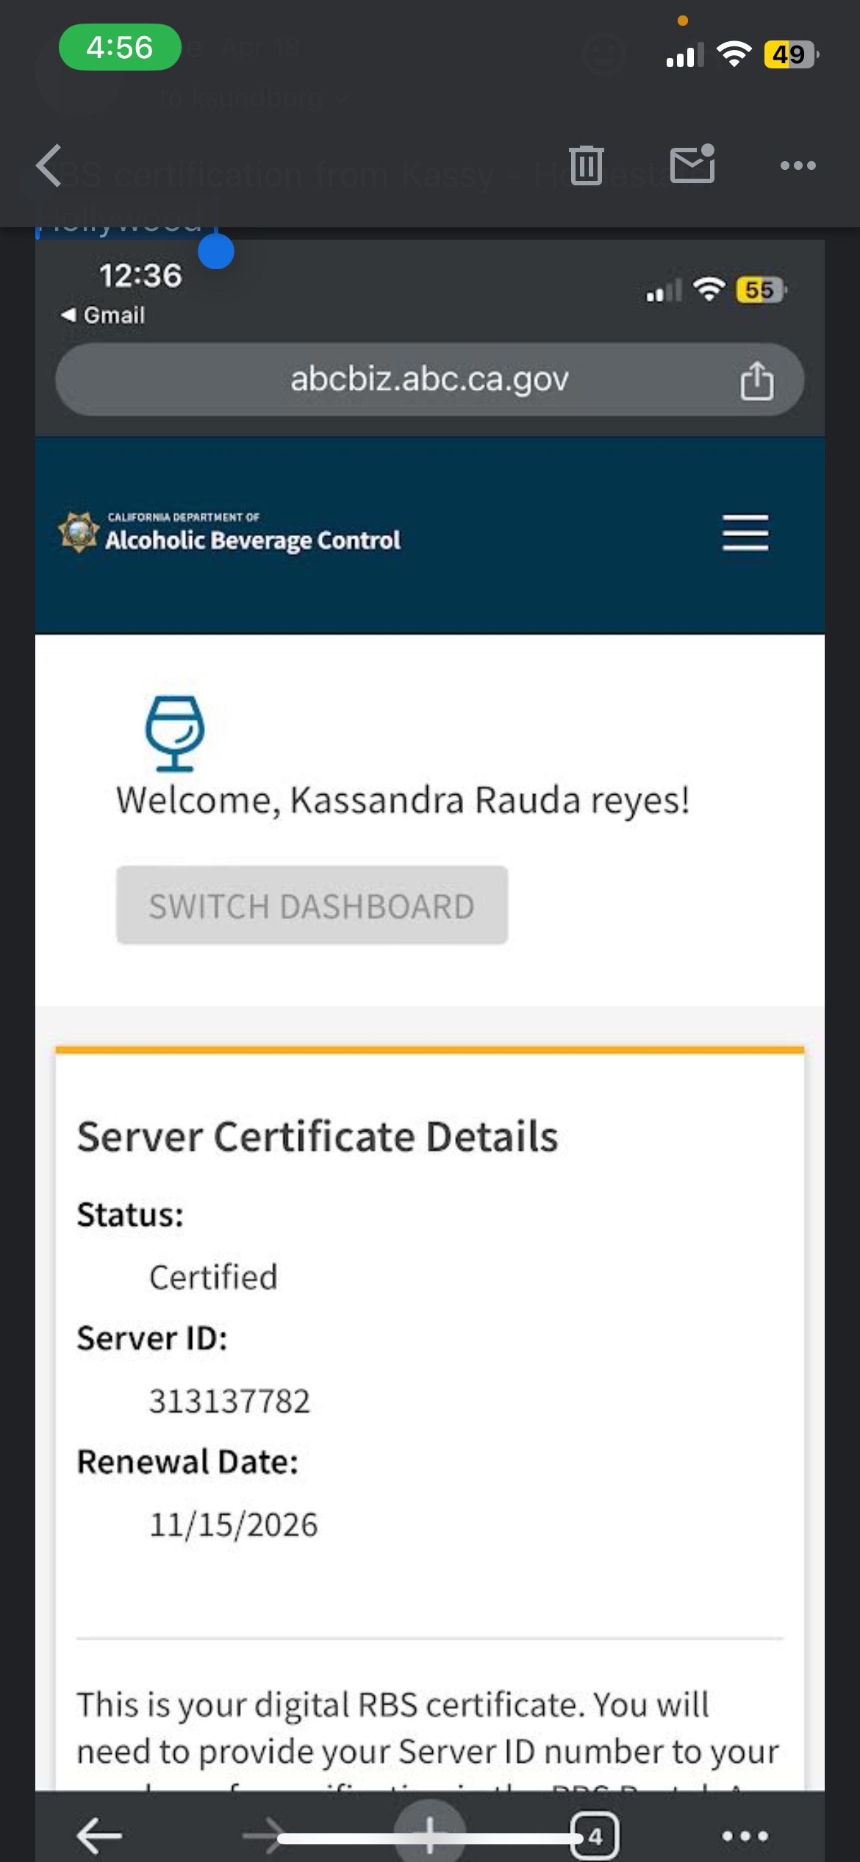The image size is (860, 1862).
Task: Tap share icon in the address bar
Action: (756, 381)
